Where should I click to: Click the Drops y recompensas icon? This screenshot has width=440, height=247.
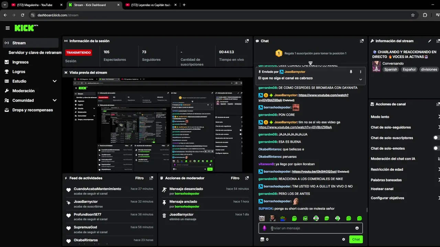pyautogui.click(x=7, y=110)
